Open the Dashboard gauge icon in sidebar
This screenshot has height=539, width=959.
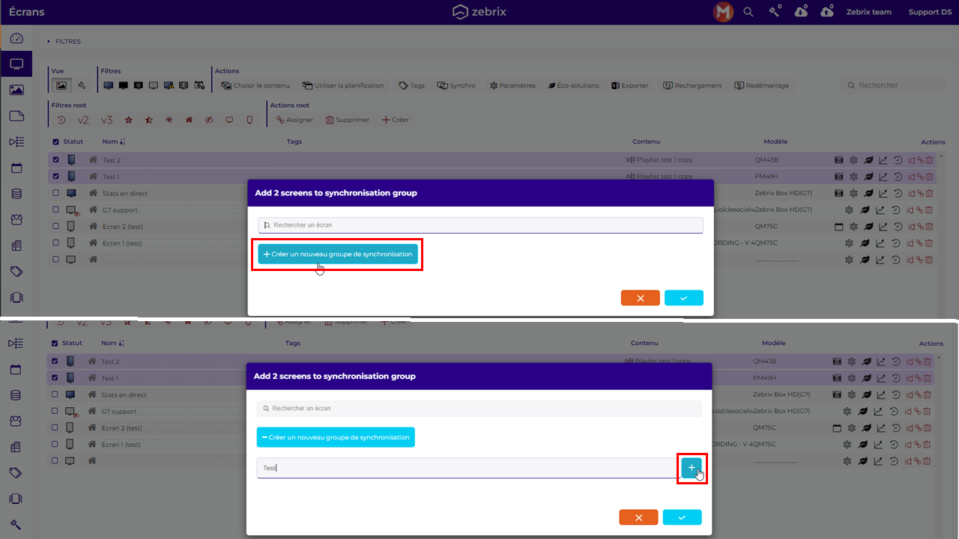pos(16,38)
